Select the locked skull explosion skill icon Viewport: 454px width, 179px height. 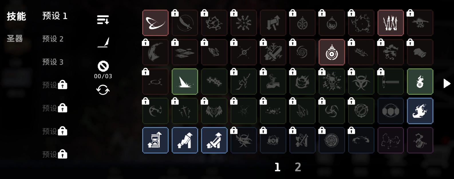(x=332, y=82)
